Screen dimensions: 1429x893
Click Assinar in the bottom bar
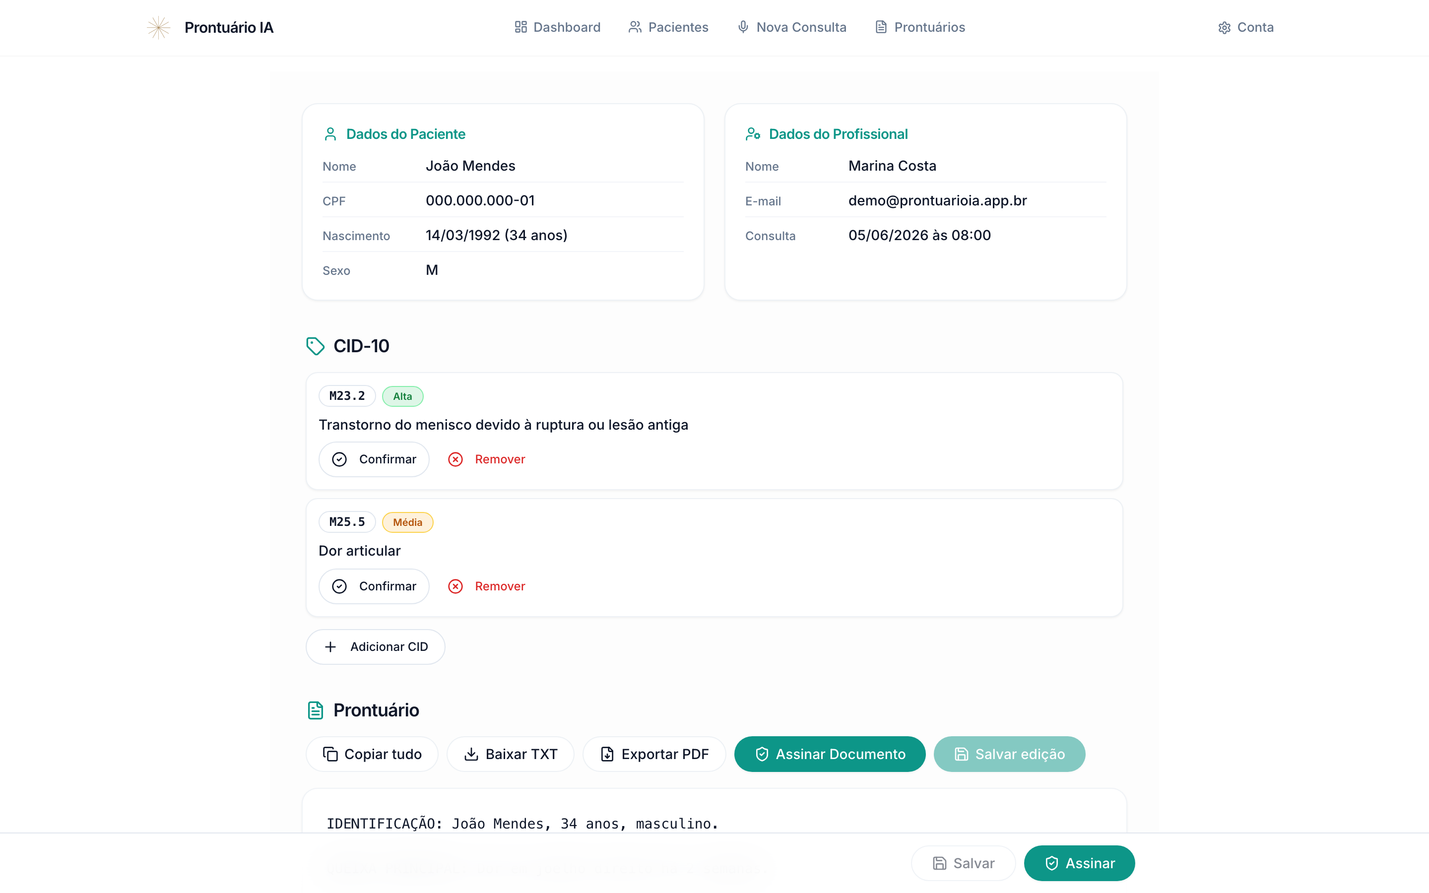tap(1079, 863)
